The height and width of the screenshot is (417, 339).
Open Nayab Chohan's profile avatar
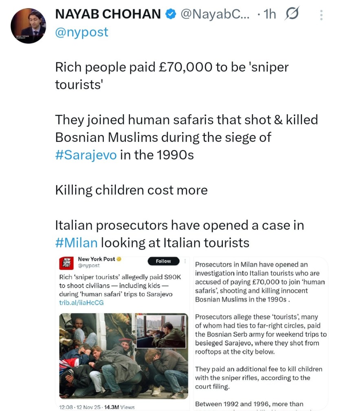pos(28,25)
